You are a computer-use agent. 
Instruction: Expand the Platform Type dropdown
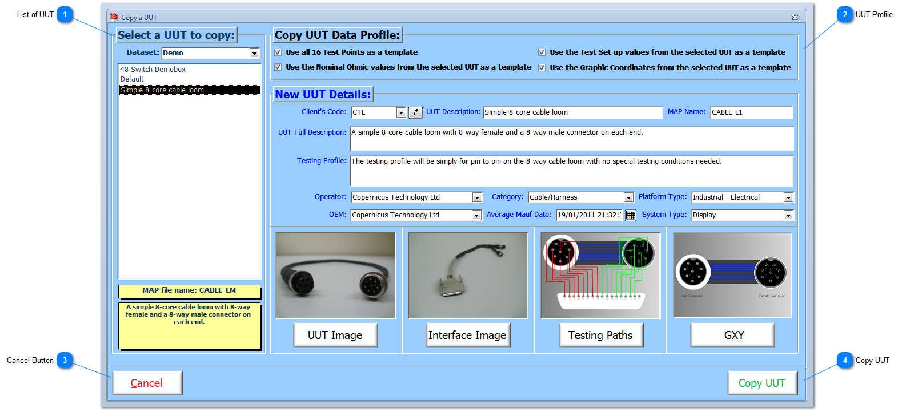pyautogui.click(x=788, y=197)
